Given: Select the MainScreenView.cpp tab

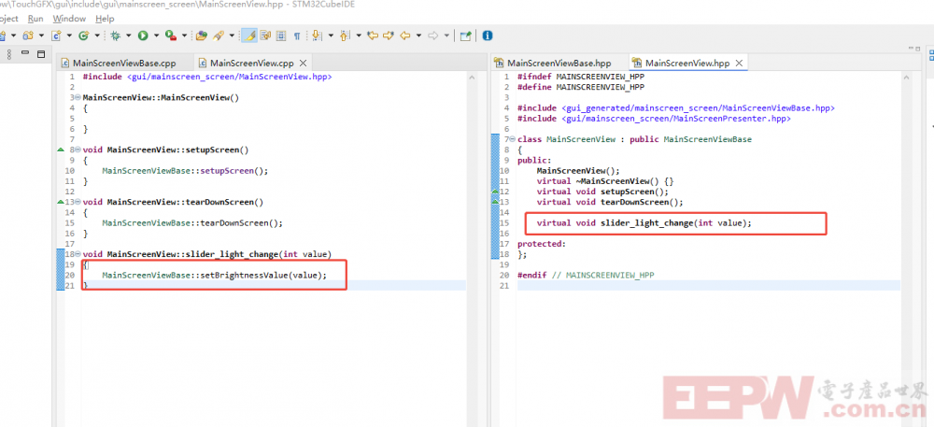Looking at the screenshot, I should point(252,64).
